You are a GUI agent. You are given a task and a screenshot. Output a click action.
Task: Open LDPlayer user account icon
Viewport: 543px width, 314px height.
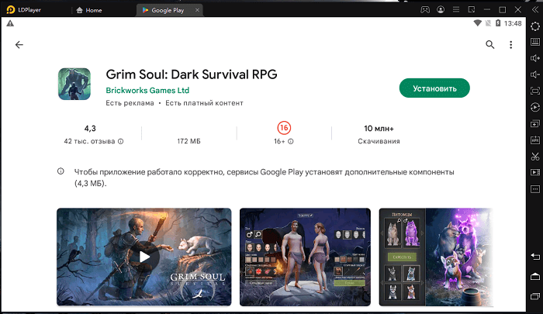click(x=441, y=10)
